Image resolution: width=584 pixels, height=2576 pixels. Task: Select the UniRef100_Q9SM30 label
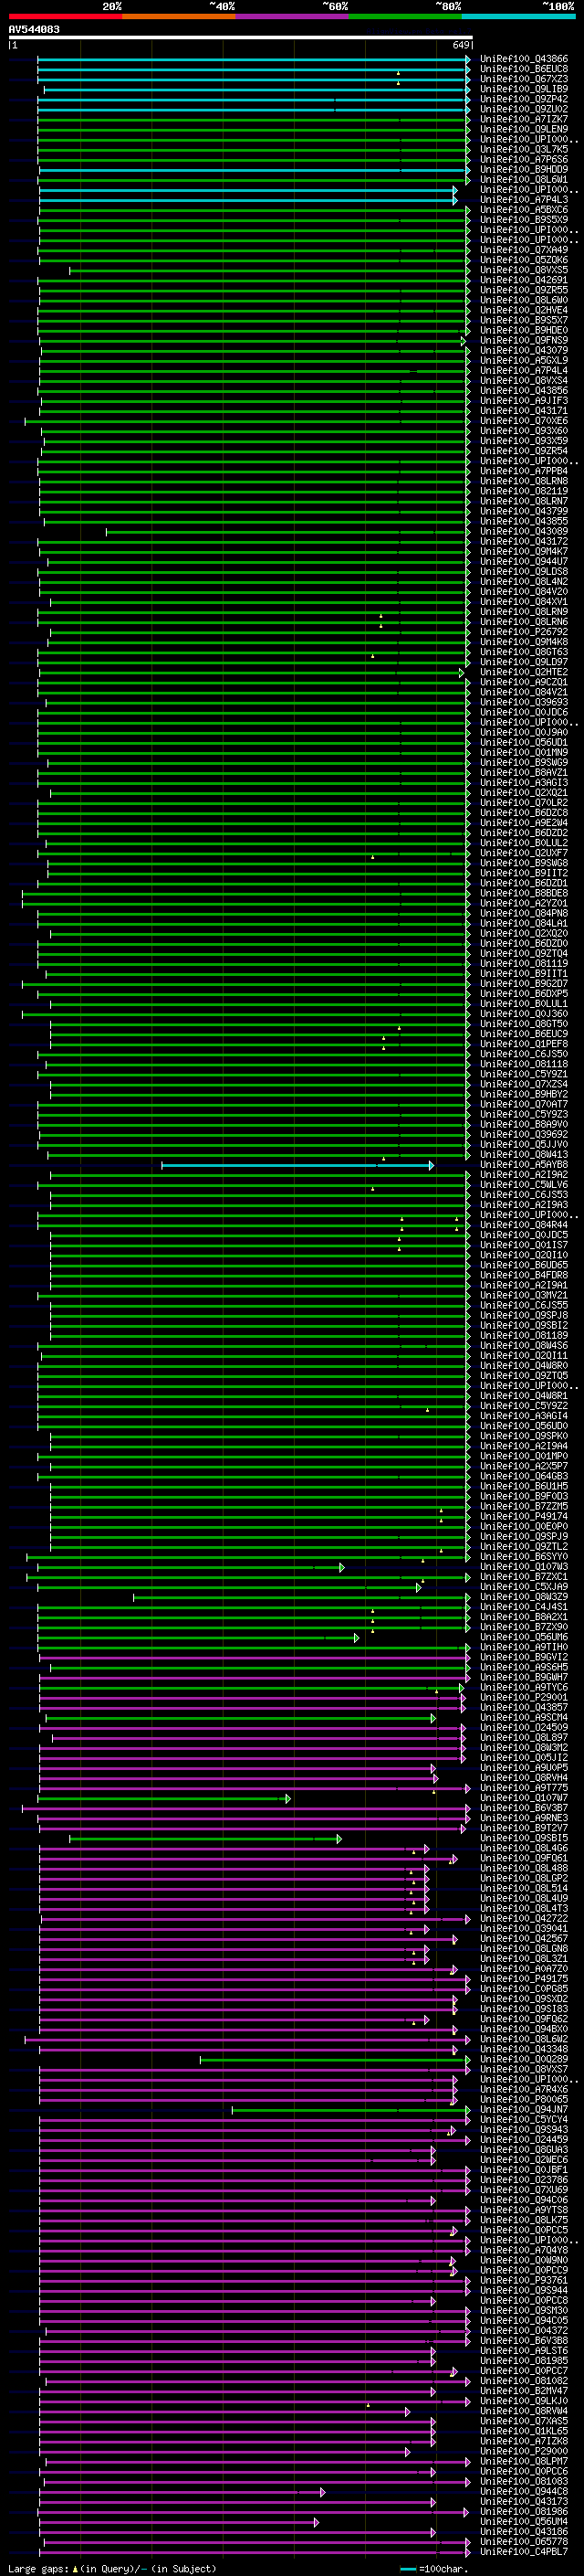(524, 2311)
